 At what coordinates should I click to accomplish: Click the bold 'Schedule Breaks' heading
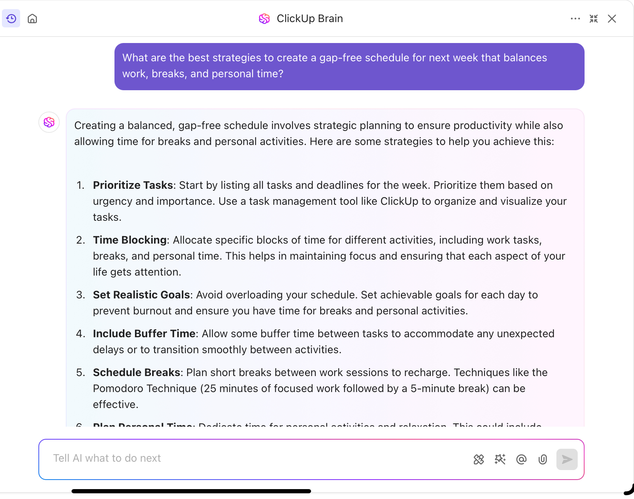pos(136,373)
